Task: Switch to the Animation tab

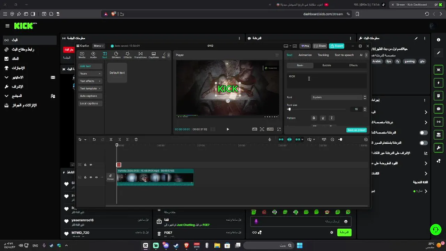Action: (305, 55)
